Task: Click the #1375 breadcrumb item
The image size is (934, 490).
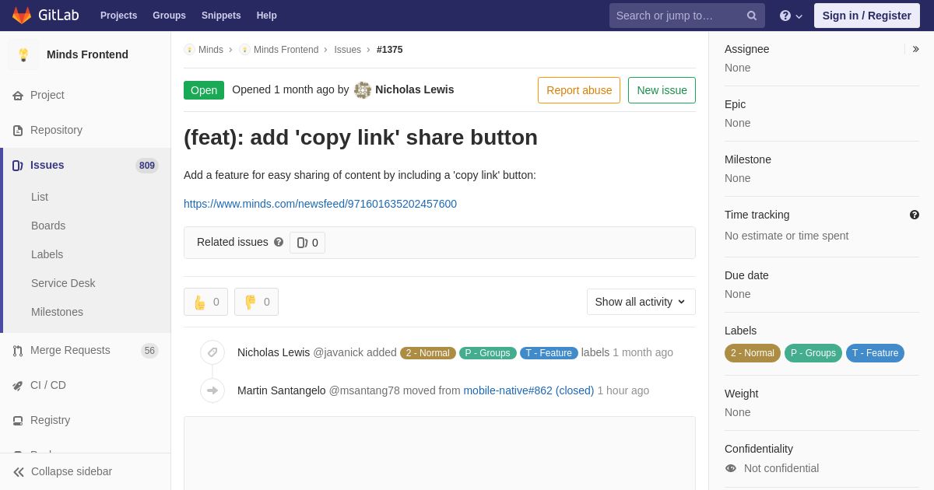Action: pos(390,50)
